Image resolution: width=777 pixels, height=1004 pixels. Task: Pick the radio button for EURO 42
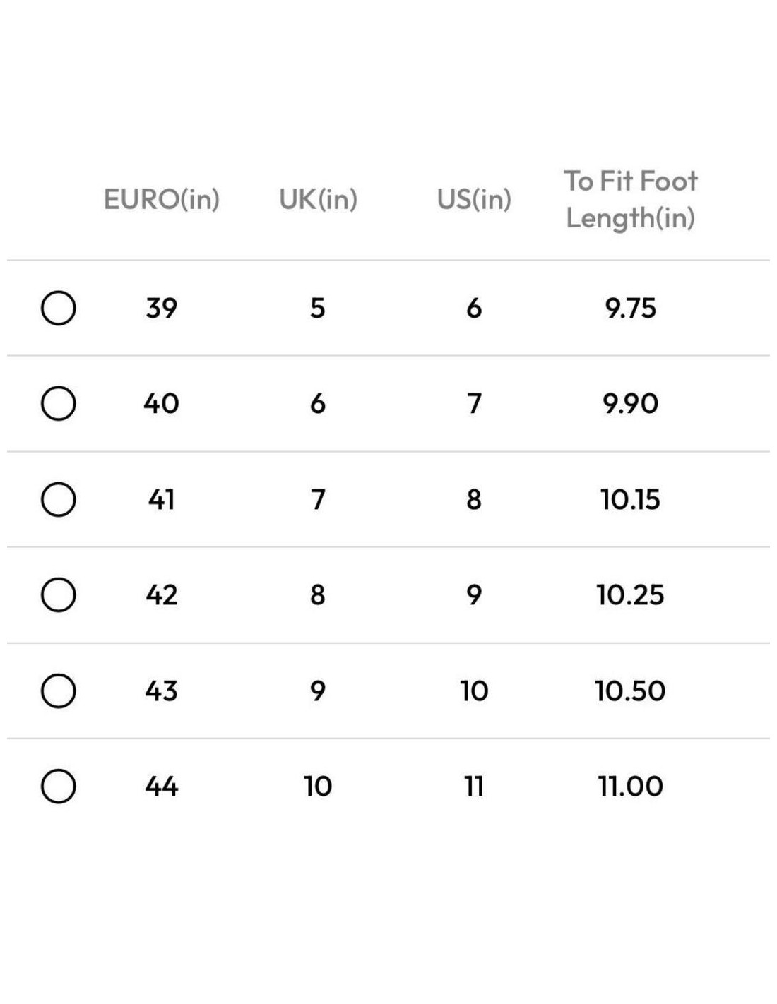(59, 594)
